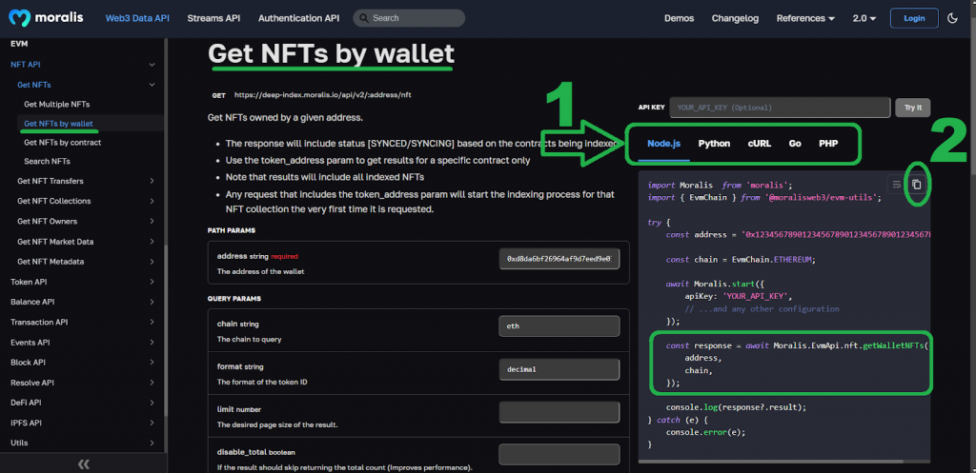This screenshot has width=976, height=473.
Task: Click the limit number input field
Action: click(x=559, y=412)
